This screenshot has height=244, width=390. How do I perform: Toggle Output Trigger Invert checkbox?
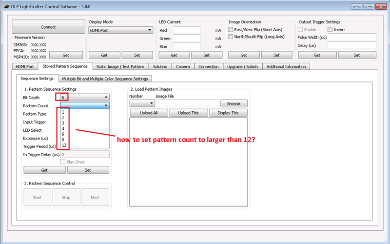click(x=330, y=30)
